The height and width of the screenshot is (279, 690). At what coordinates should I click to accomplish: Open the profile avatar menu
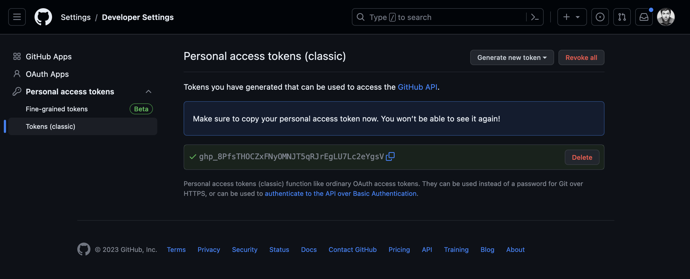pos(666,17)
